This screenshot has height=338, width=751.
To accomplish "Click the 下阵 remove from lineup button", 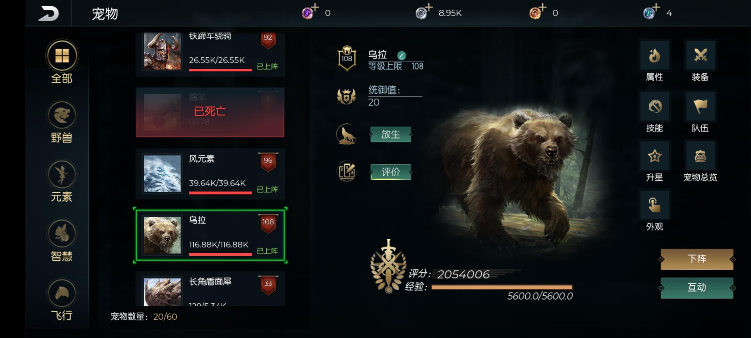I will [x=697, y=259].
